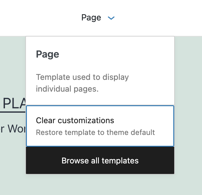This screenshot has height=195, width=202.
Task: Click the blue chevron beside the Page title
Action: click(111, 18)
